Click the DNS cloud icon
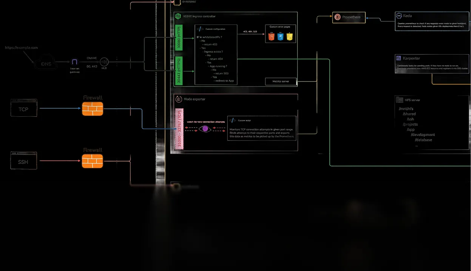 tap(45, 62)
